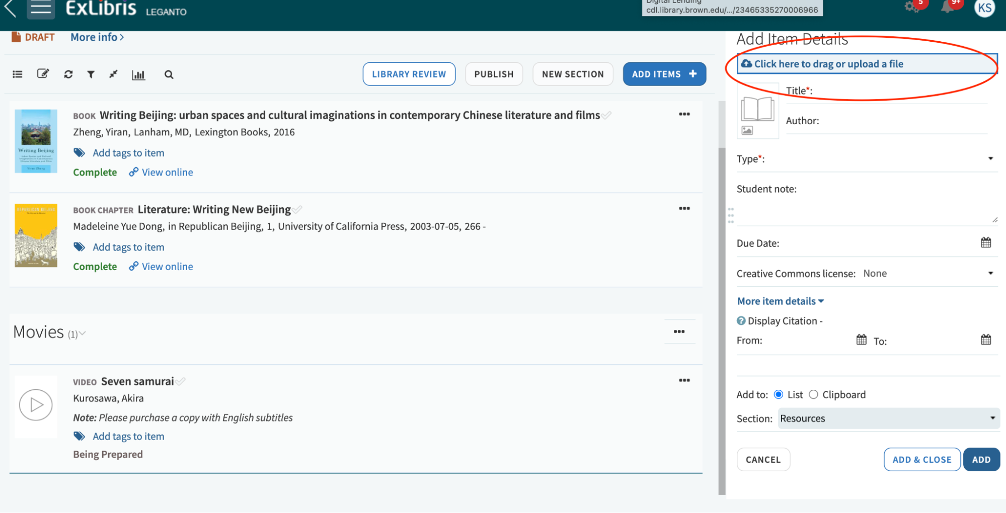This screenshot has width=1006, height=513.
Task: Click the edit list pencil icon
Action: [x=43, y=73]
